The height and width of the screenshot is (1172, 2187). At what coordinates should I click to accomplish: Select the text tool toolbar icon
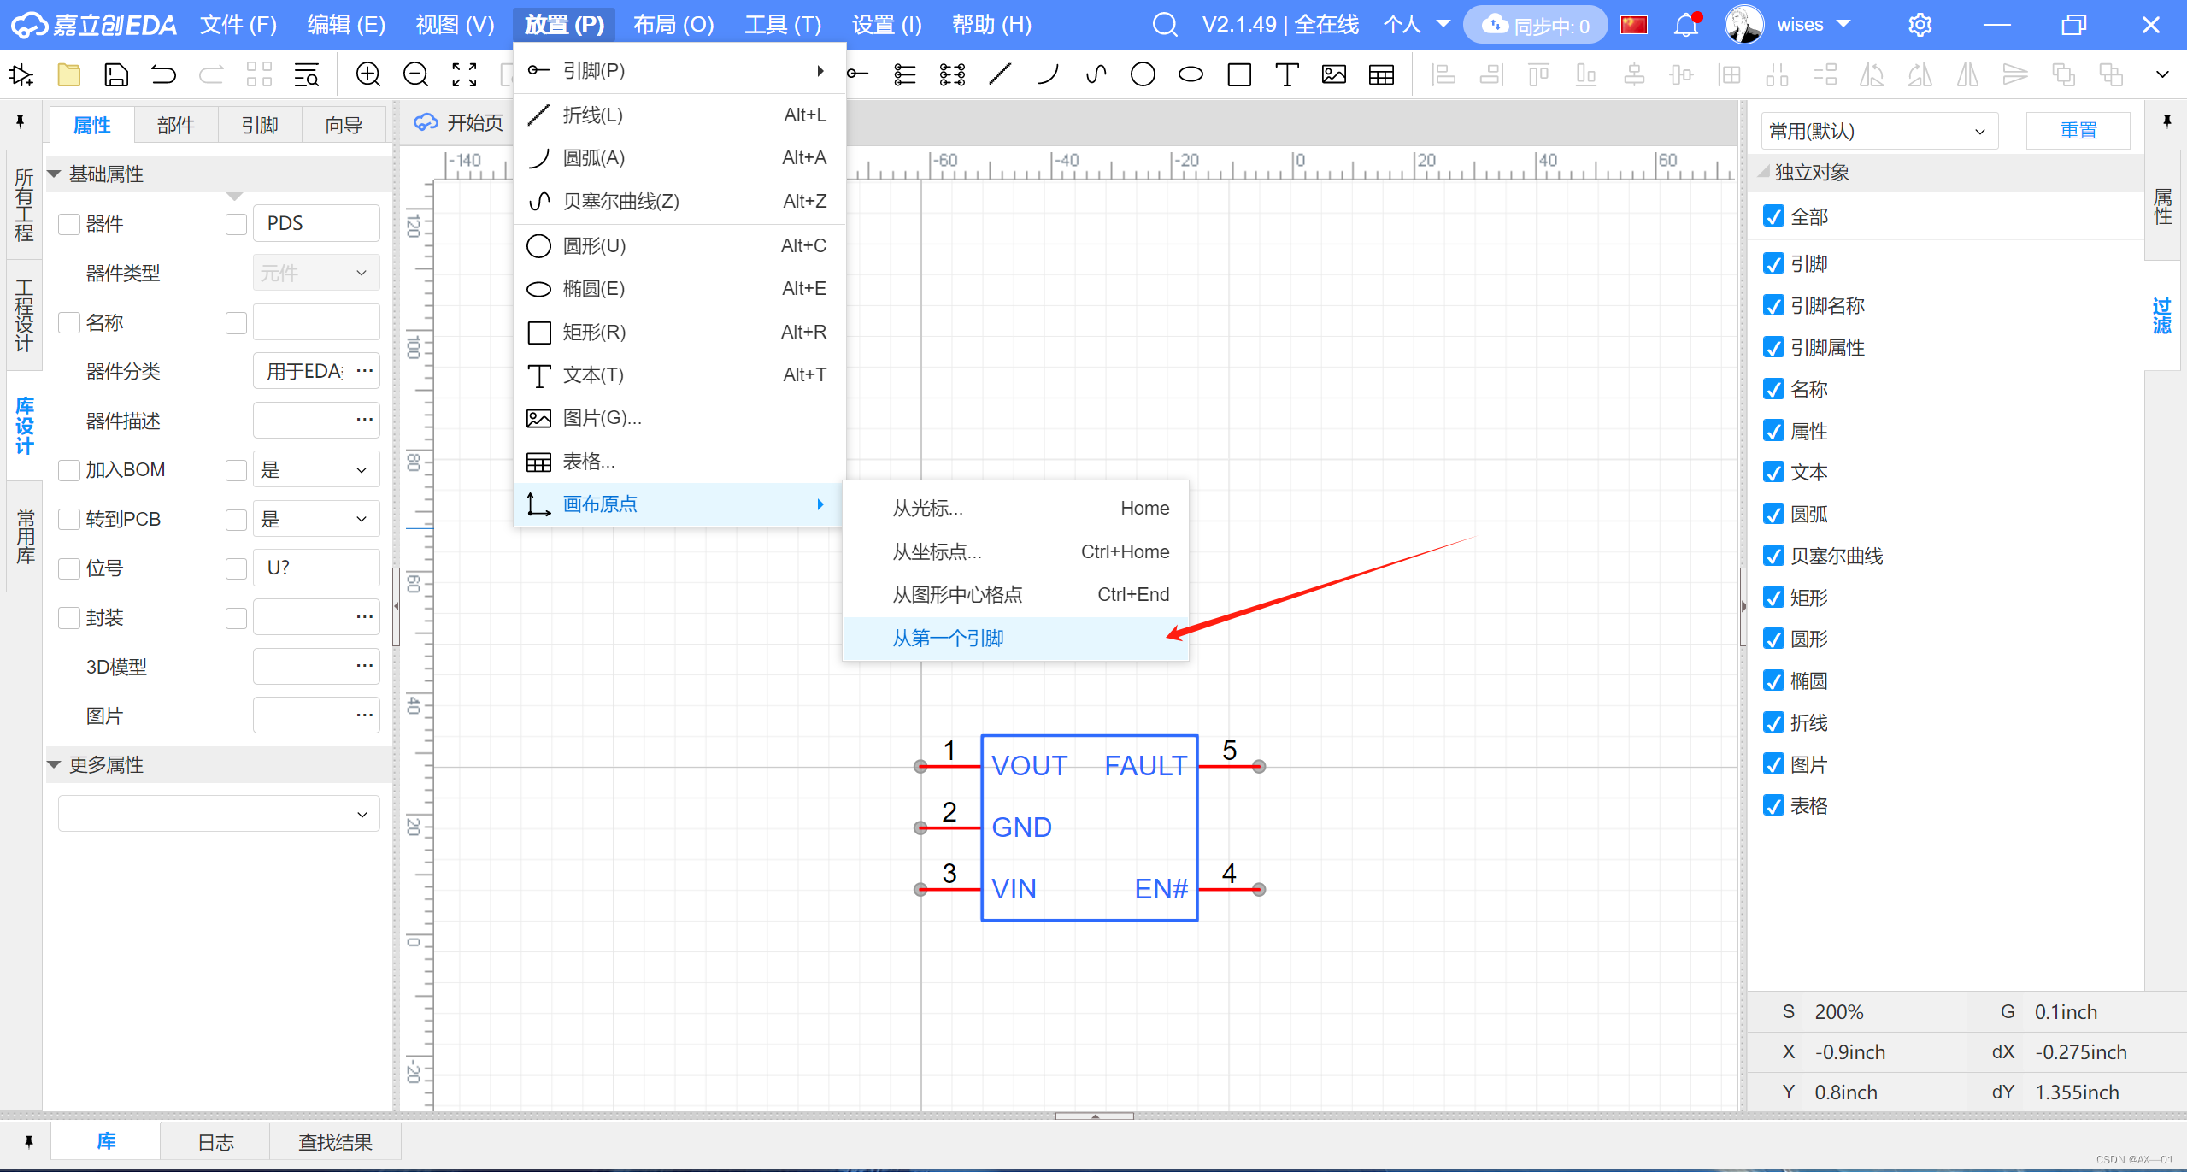(x=1286, y=74)
